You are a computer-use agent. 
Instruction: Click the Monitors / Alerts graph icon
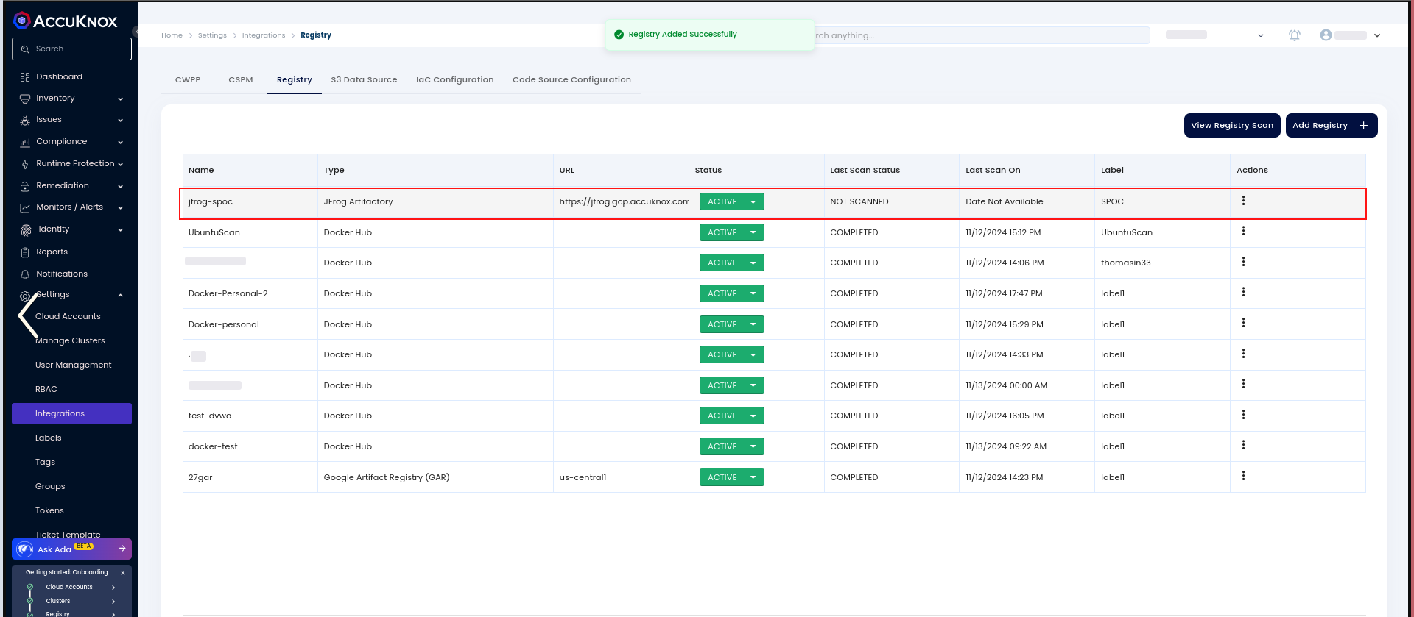coord(25,207)
